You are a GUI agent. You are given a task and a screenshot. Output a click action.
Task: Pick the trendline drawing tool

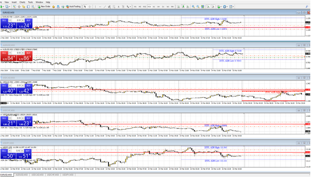(105, 7)
